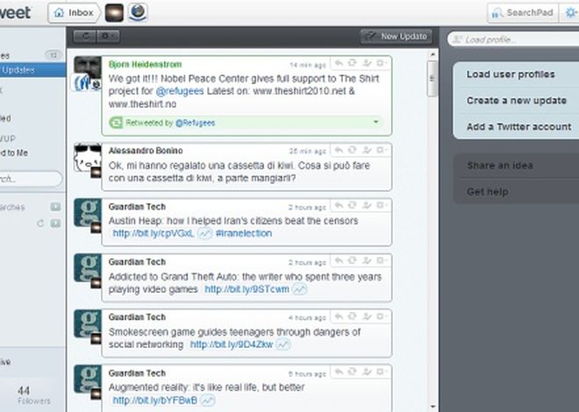The image size is (579, 412).
Task: Select the highlighted Updates item in sidebar
Action: click(32, 70)
